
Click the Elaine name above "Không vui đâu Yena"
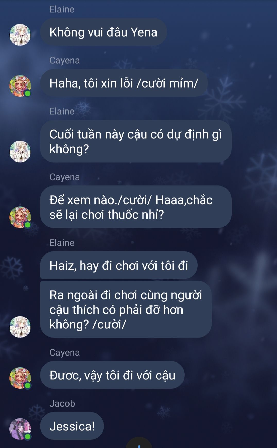[62, 9]
